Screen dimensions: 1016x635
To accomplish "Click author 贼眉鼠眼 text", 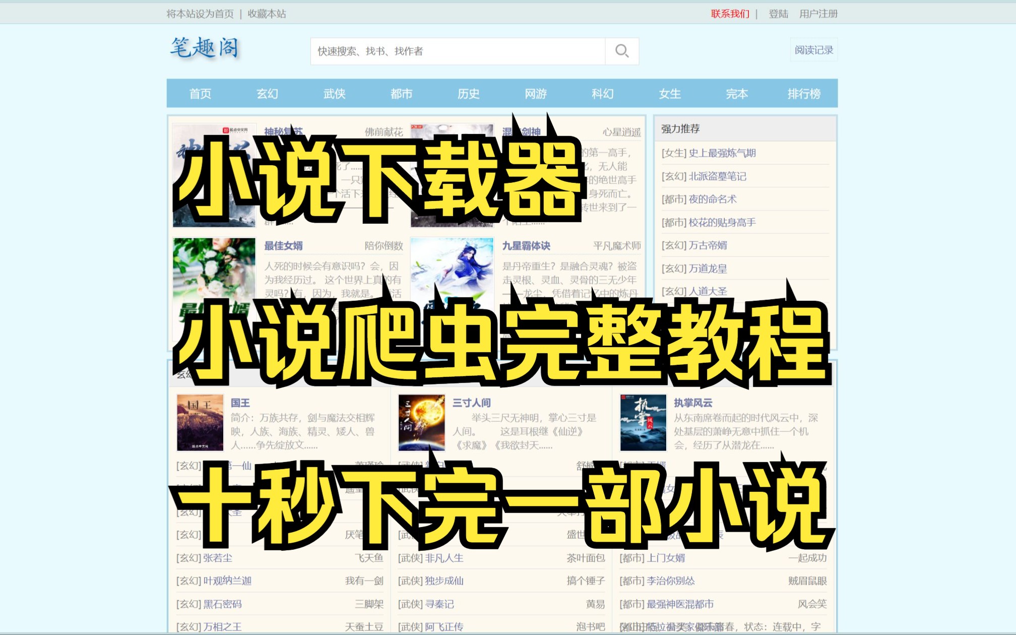I will pos(807,581).
